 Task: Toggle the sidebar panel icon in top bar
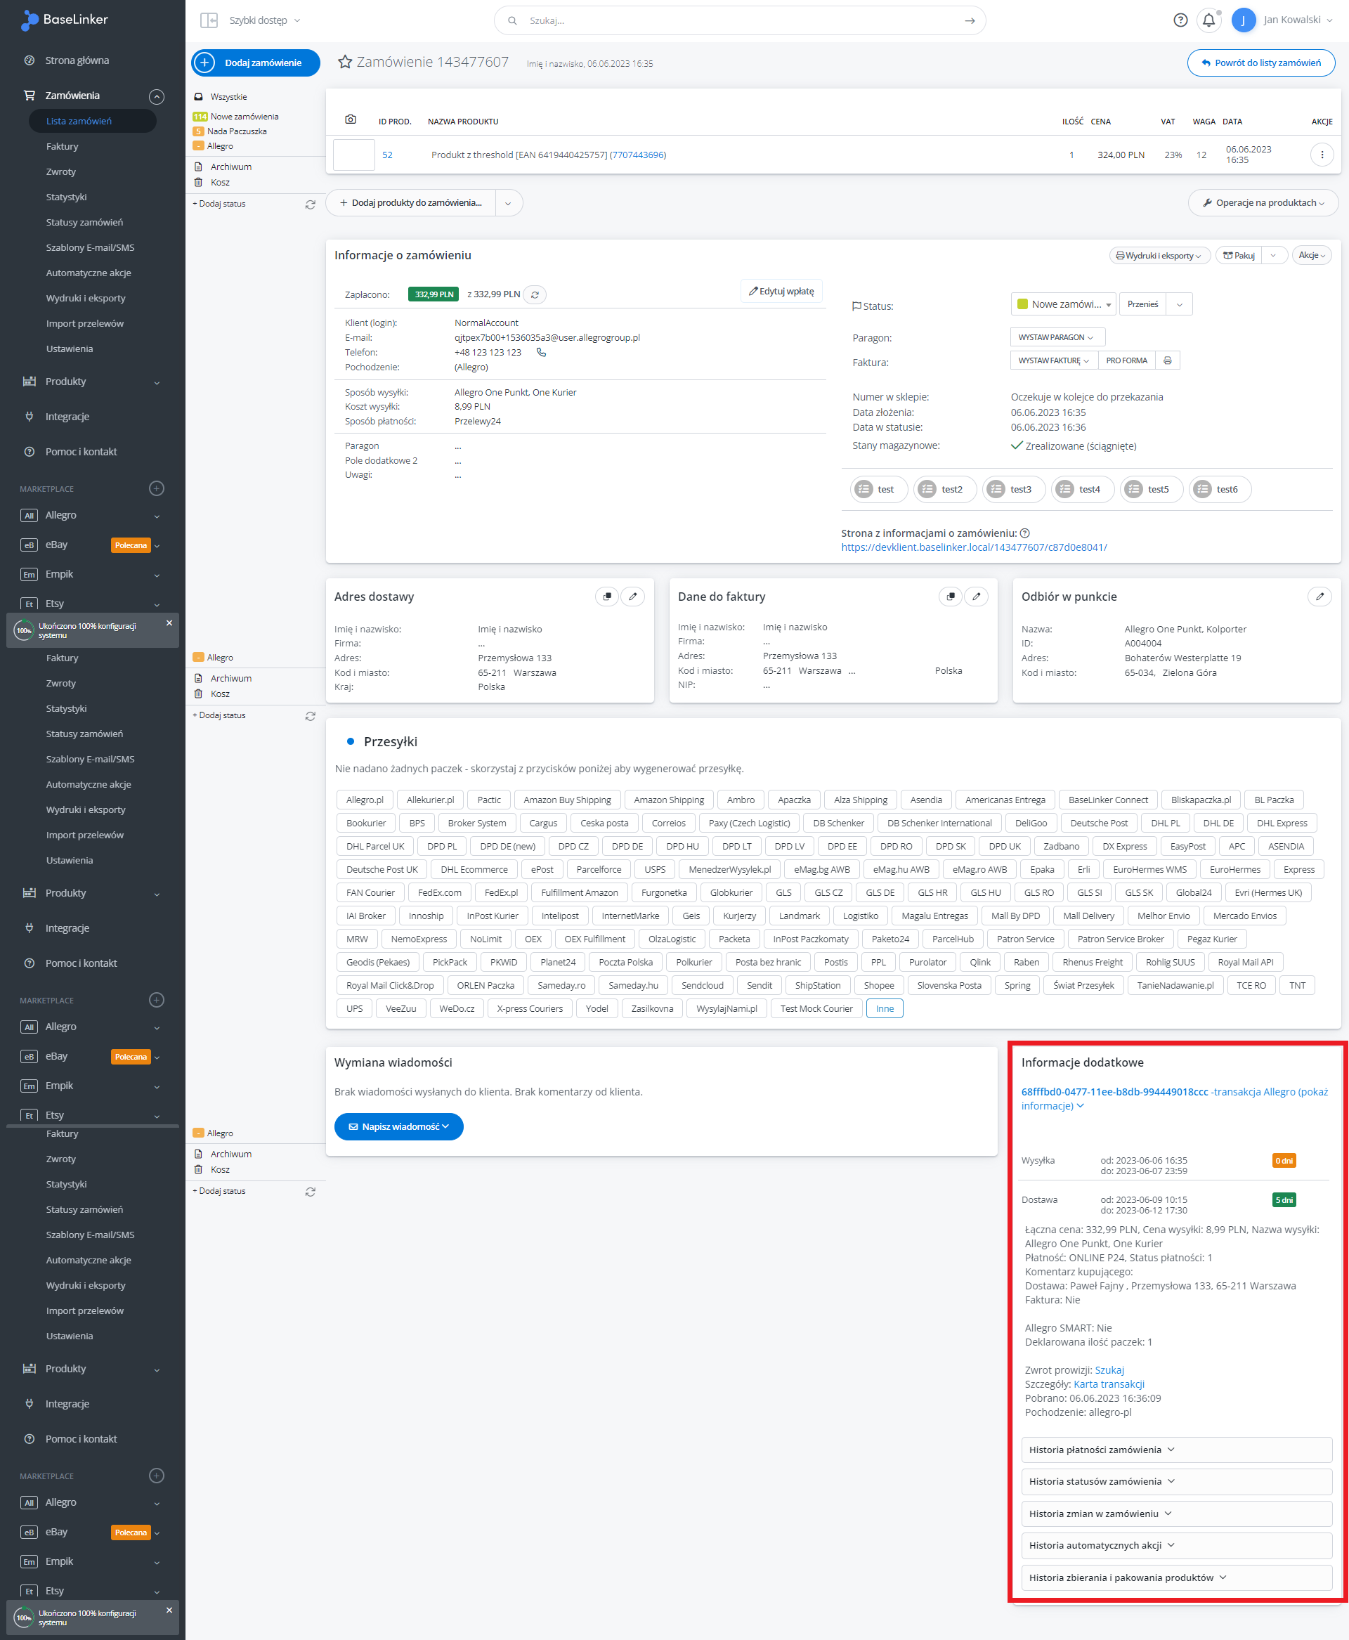click(208, 20)
